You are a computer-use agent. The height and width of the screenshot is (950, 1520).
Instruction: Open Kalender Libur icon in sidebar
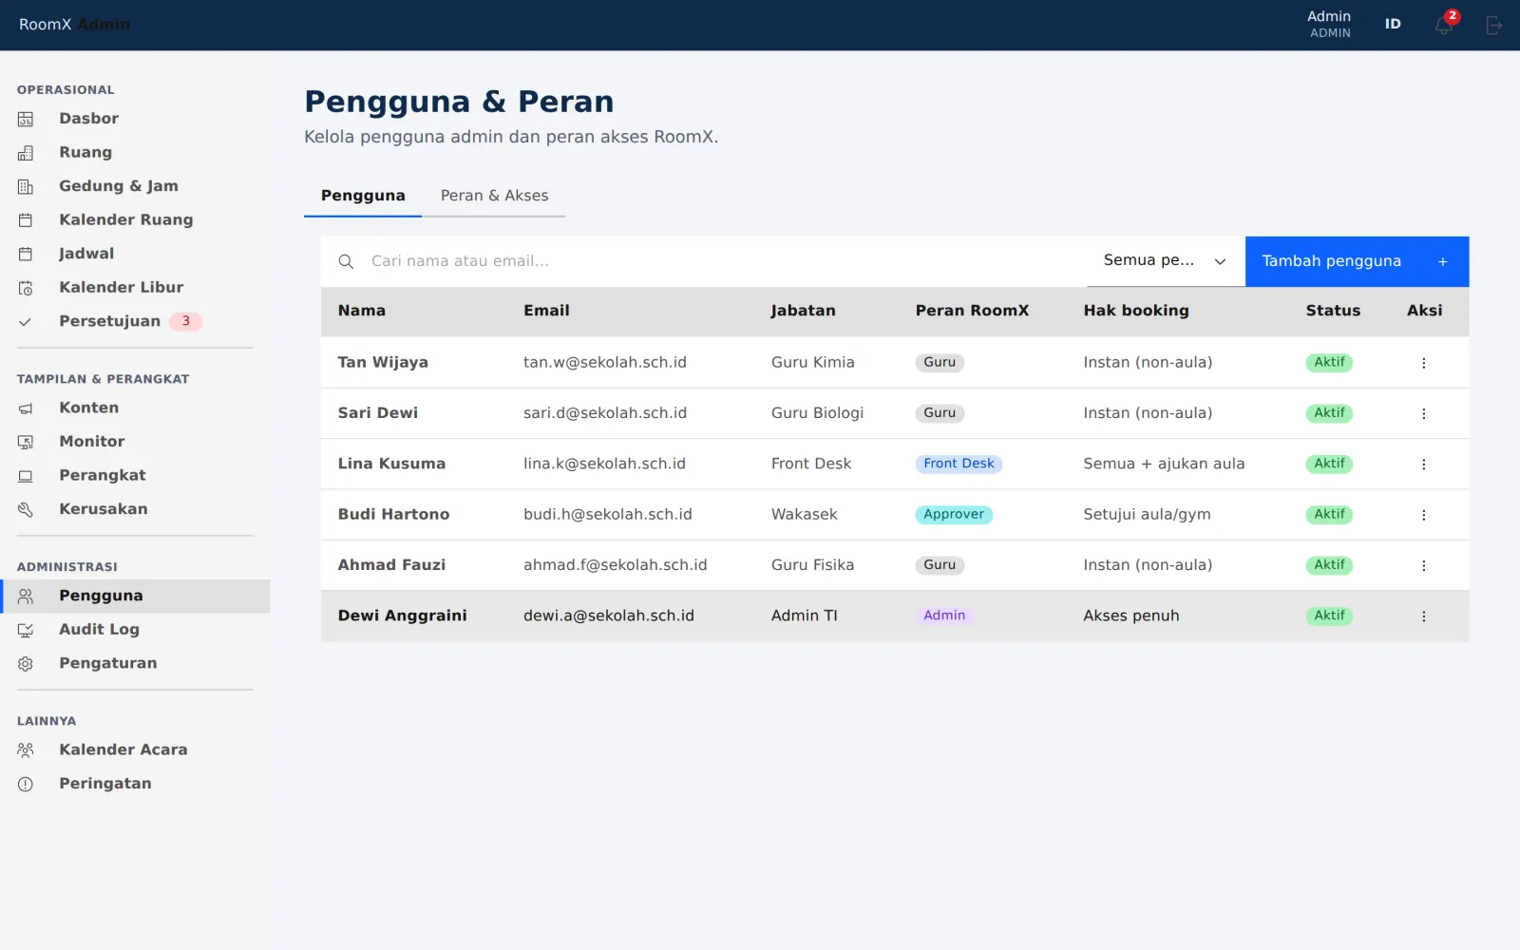pyautogui.click(x=26, y=288)
